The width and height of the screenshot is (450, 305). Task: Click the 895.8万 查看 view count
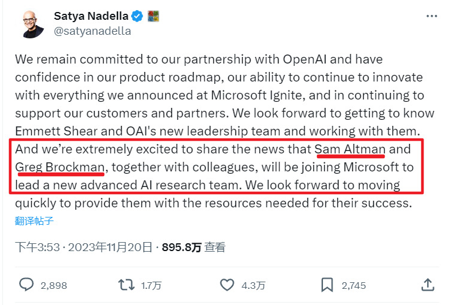tap(194, 247)
